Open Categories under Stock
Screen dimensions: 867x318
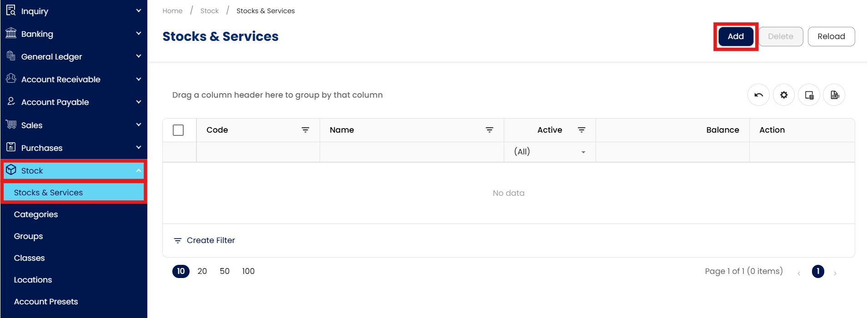36,214
